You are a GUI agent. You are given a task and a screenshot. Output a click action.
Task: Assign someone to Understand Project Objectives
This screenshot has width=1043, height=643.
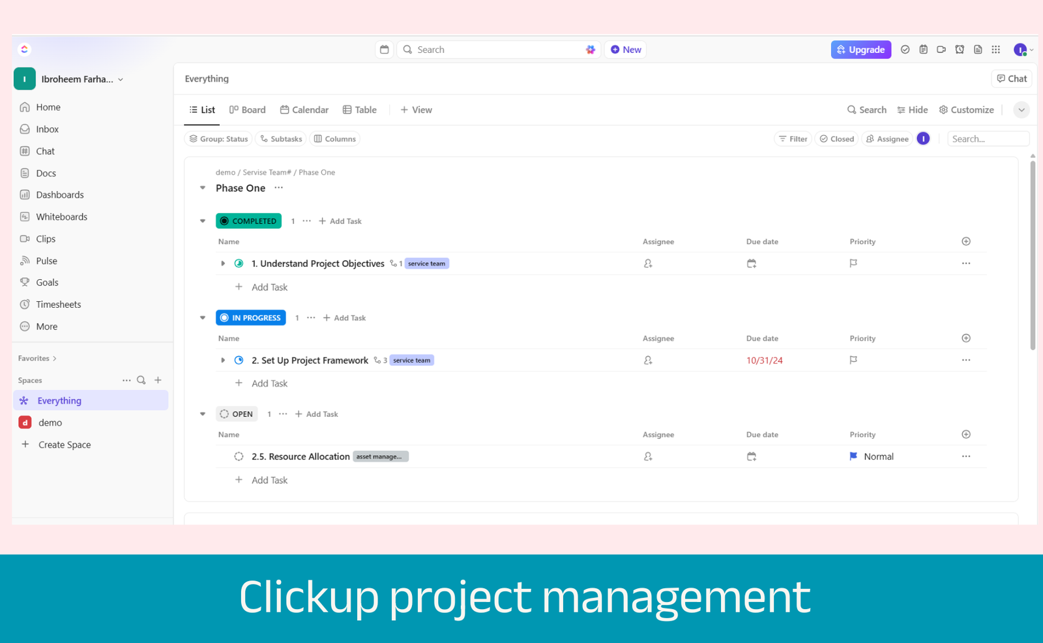pos(648,263)
